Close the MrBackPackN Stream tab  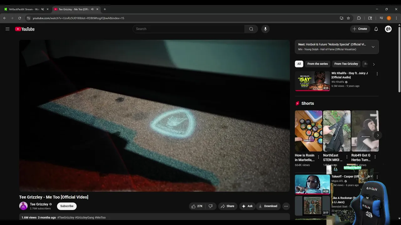[48, 9]
